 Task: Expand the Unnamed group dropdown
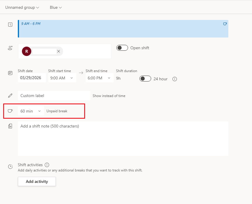[x=22, y=7]
